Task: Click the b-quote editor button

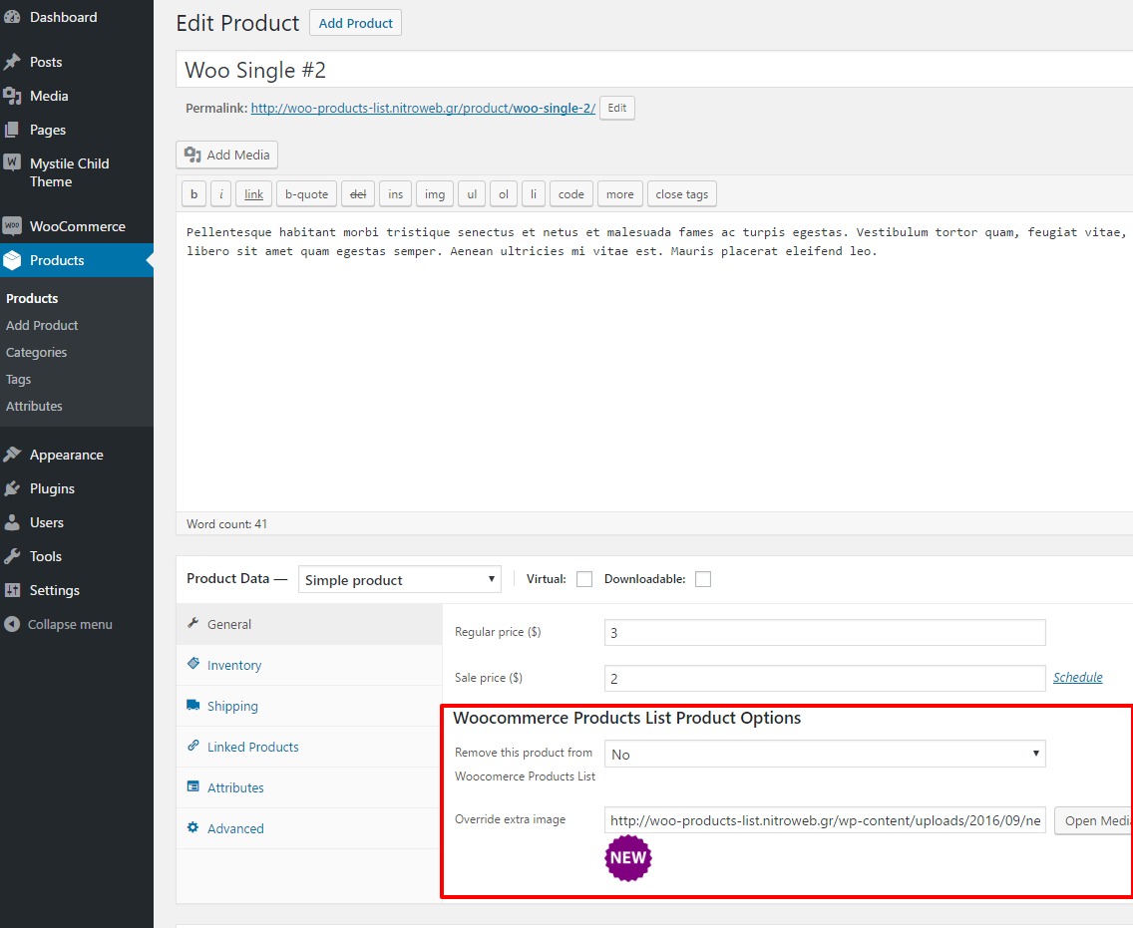Action: pyautogui.click(x=306, y=194)
